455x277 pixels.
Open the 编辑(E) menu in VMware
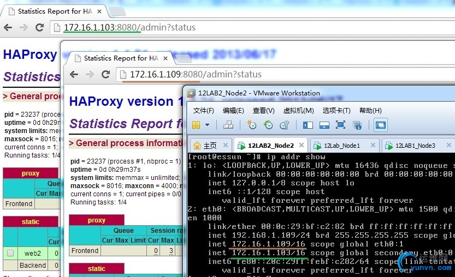point(233,110)
